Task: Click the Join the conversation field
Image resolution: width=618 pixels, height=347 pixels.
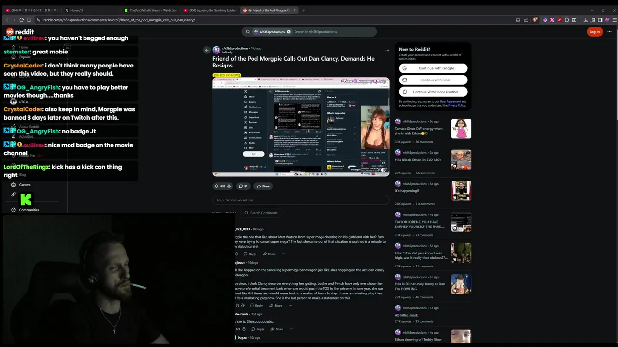Action: [x=301, y=200]
